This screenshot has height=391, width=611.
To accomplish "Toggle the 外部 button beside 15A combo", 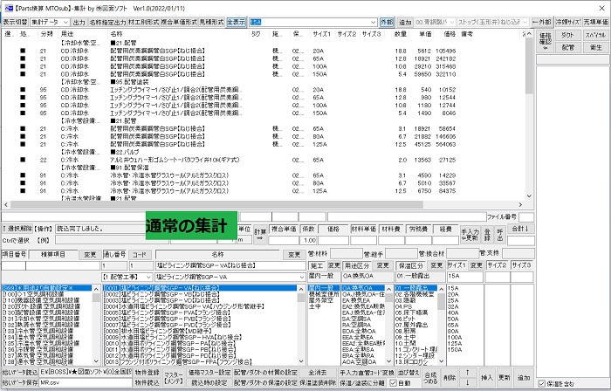I will (387, 22).
